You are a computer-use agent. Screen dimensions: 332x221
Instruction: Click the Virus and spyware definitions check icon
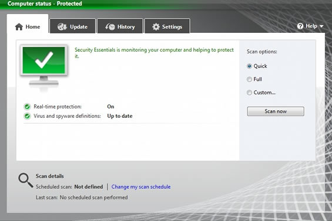click(27, 116)
